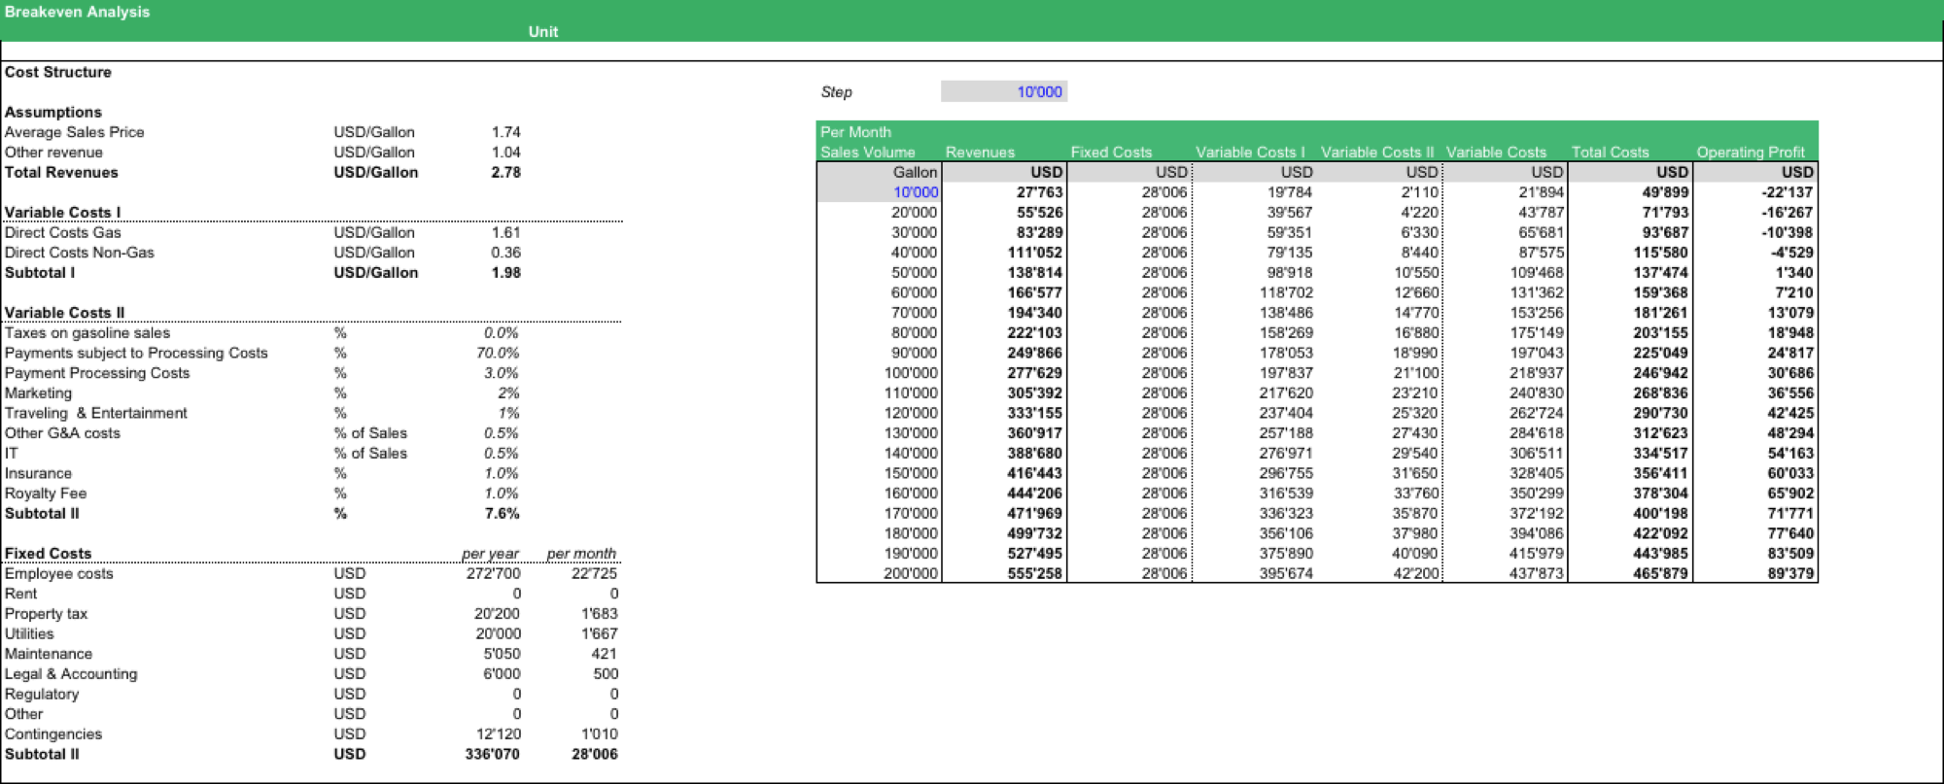Click the Royalty Fee label
This screenshot has height=784, width=1944.
coord(46,494)
